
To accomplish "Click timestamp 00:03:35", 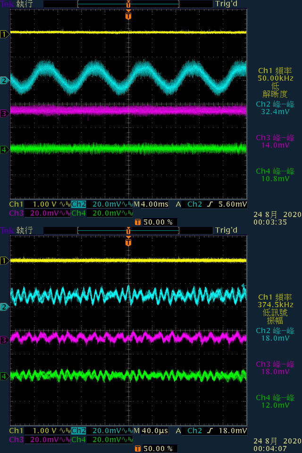I will click(x=270, y=222).
